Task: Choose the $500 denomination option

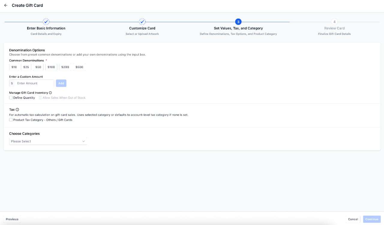Action: click(x=79, y=67)
